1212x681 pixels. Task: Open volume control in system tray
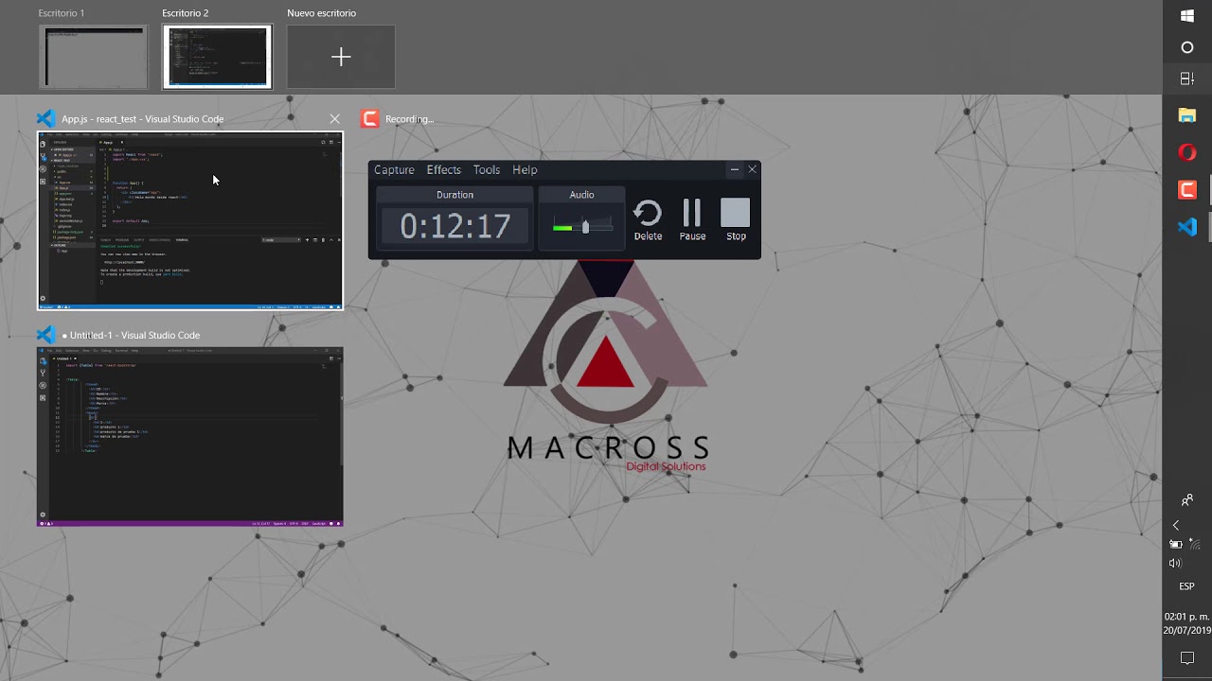[1175, 563]
